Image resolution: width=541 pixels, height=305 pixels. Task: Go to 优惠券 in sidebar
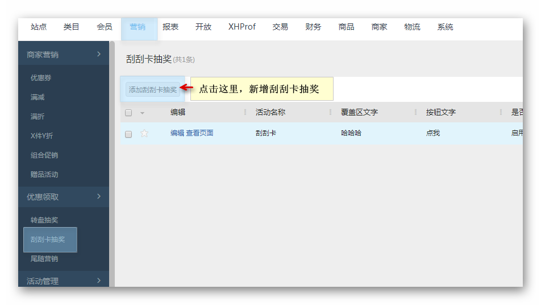(x=41, y=78)
